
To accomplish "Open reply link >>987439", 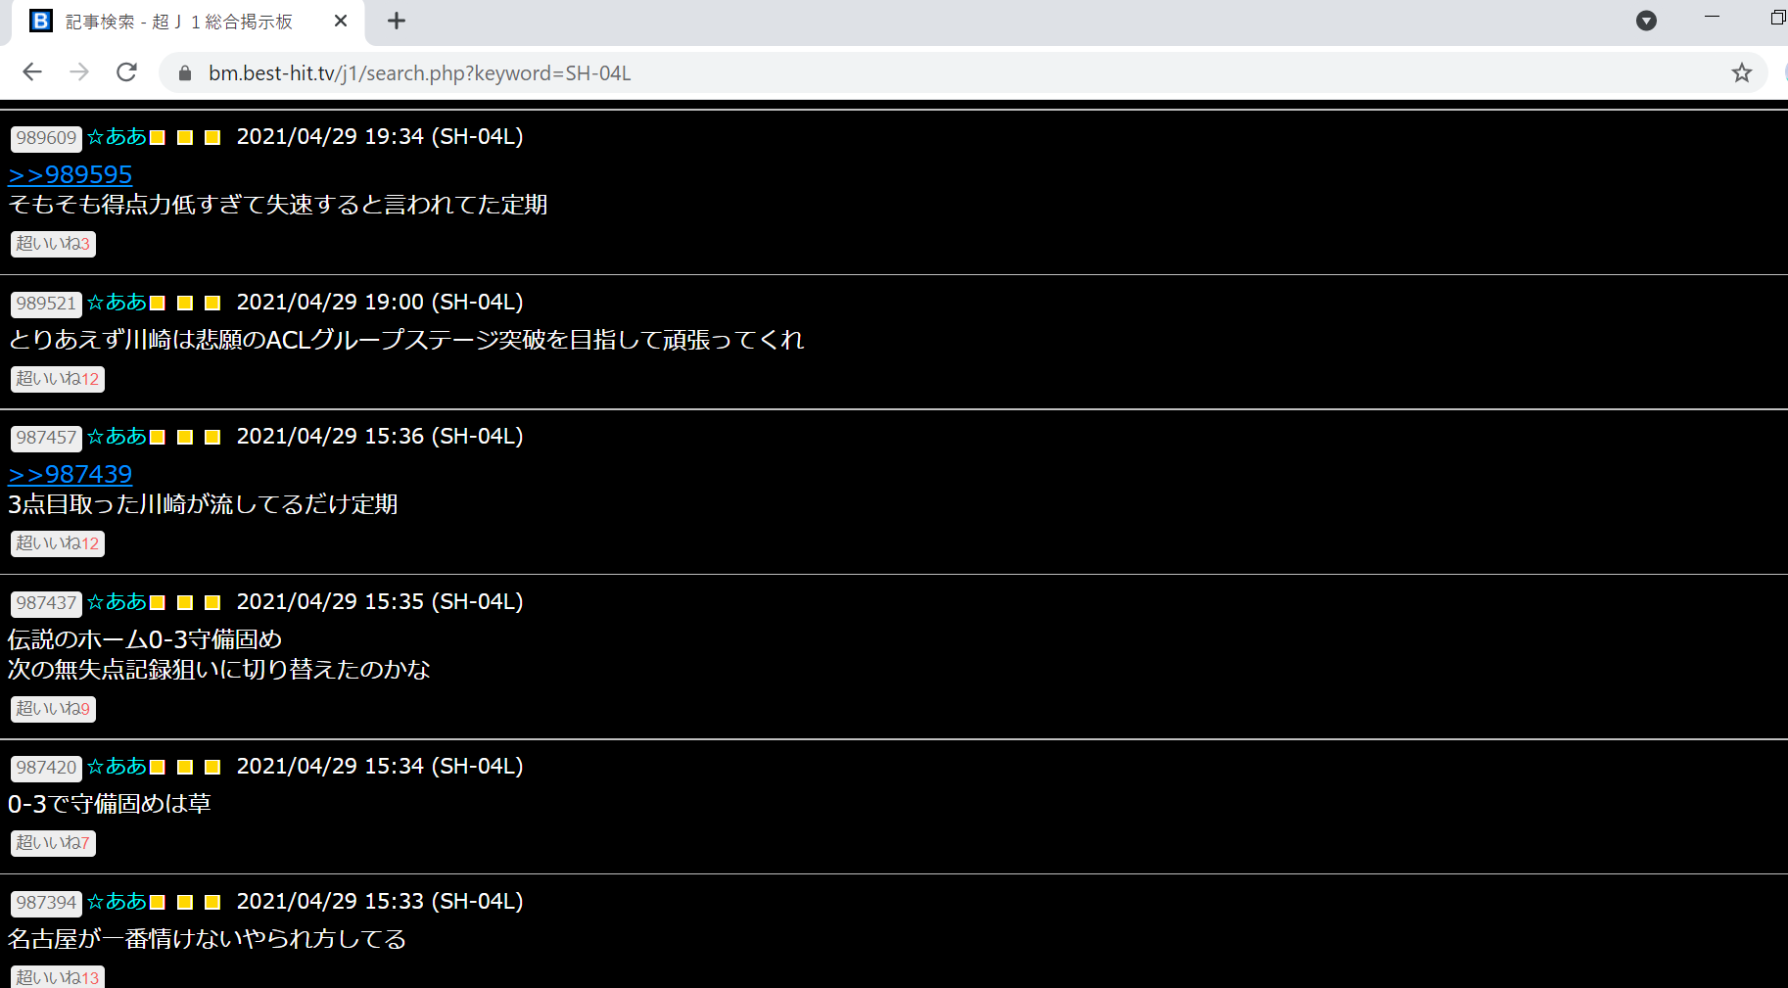I will [x=70, y=474].
